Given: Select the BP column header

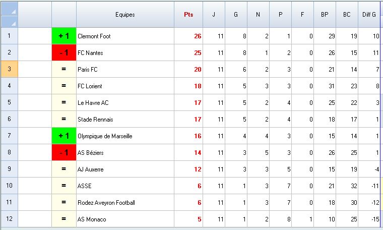Looking at the screenshot, I should tap(325, 15).
